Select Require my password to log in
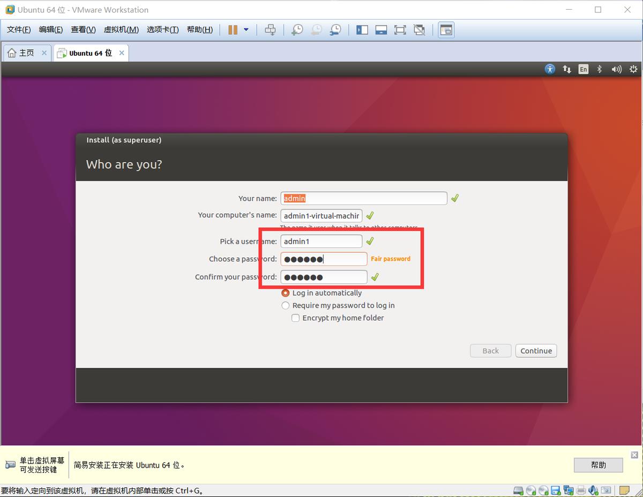This screenshot has height=497, width=643. tap(286, 305)
